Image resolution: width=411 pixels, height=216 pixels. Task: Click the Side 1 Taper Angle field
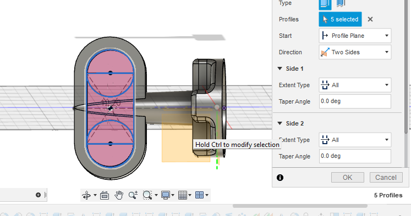pyautogui.click(x=355, y=101)
